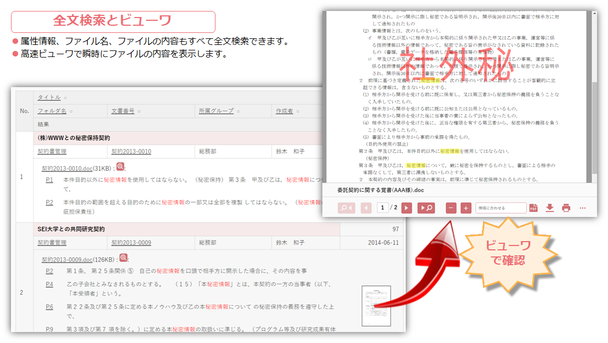Sort results by 文書番号 column header

click(123, 111)
